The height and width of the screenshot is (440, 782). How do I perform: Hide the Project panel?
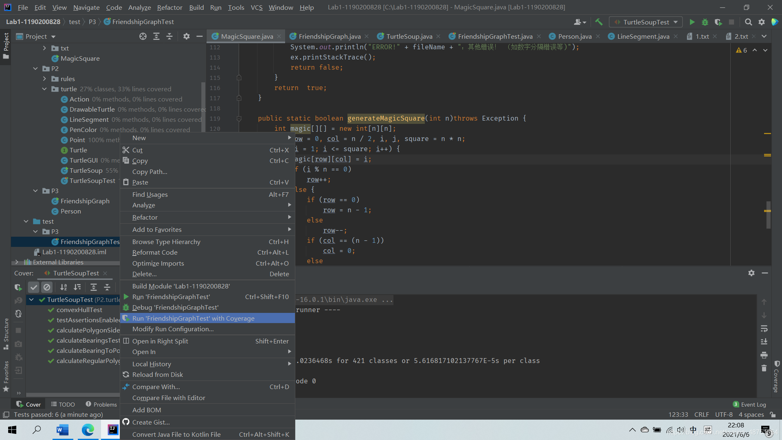pyautogui.click(x=199, y=36)
